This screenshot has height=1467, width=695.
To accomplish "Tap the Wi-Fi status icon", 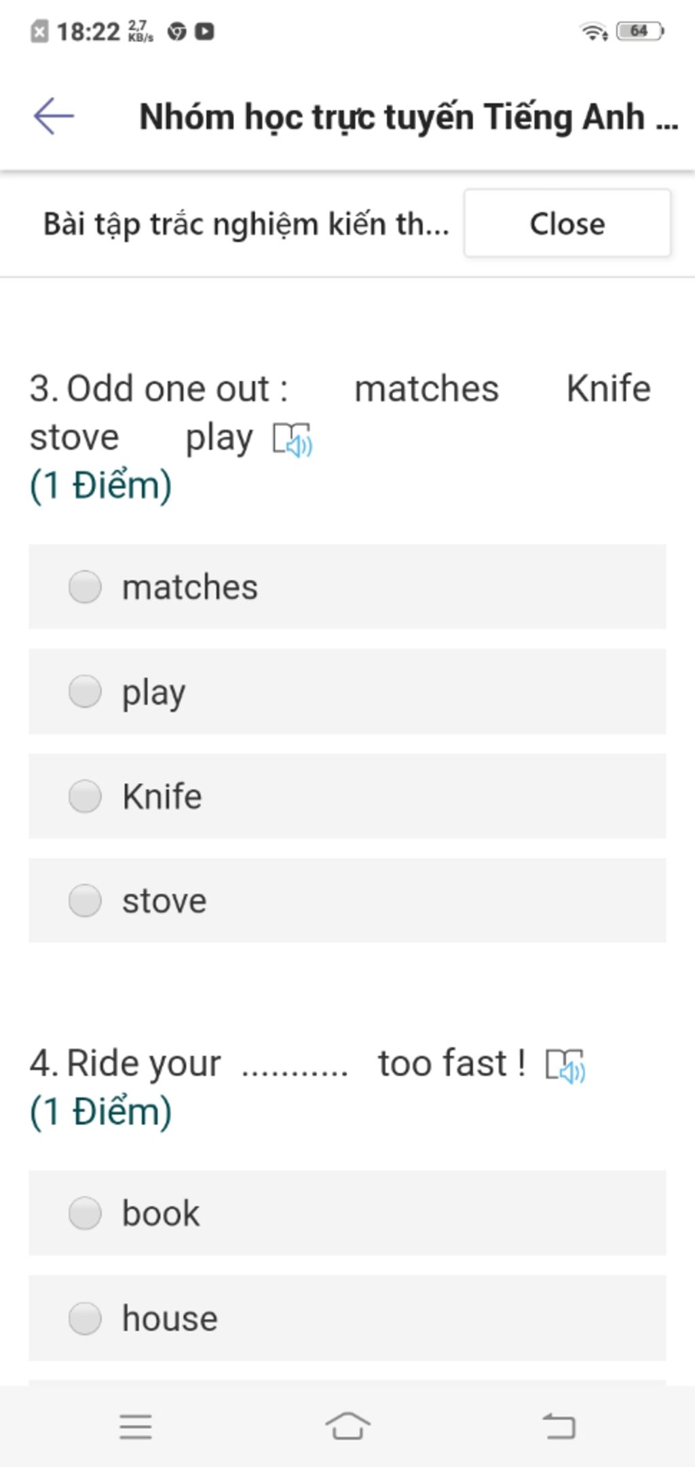I will (593, 31).
